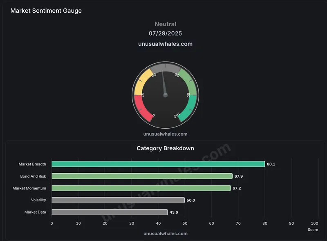
Task: Click the Score axis label
Action: click(x=313, y=230)
